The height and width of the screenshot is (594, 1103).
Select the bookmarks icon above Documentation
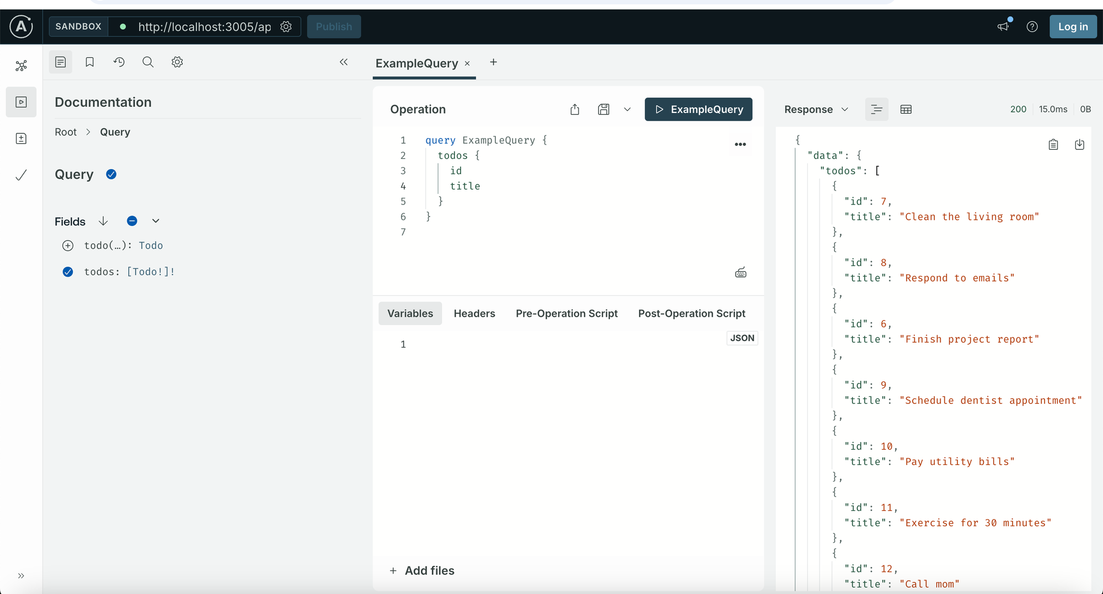point(89,62)
